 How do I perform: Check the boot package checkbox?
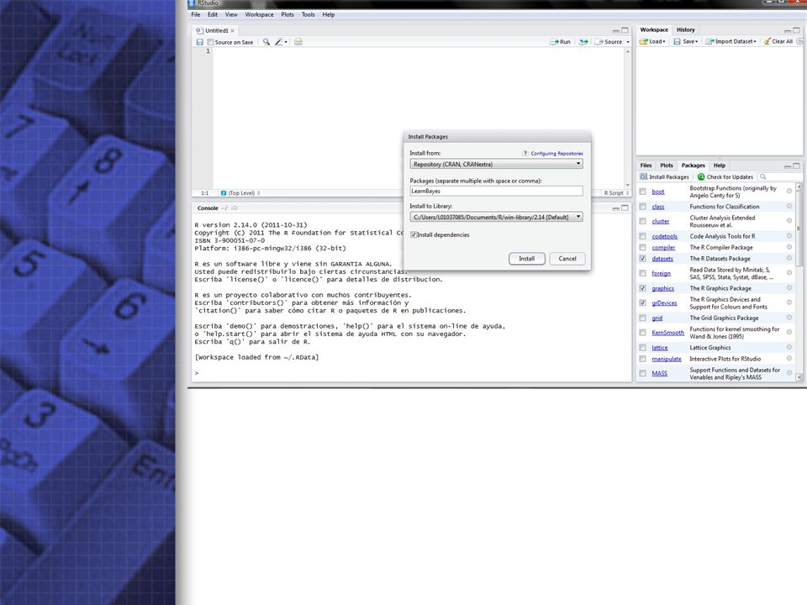pyautogui.click(x=642, y=192)
